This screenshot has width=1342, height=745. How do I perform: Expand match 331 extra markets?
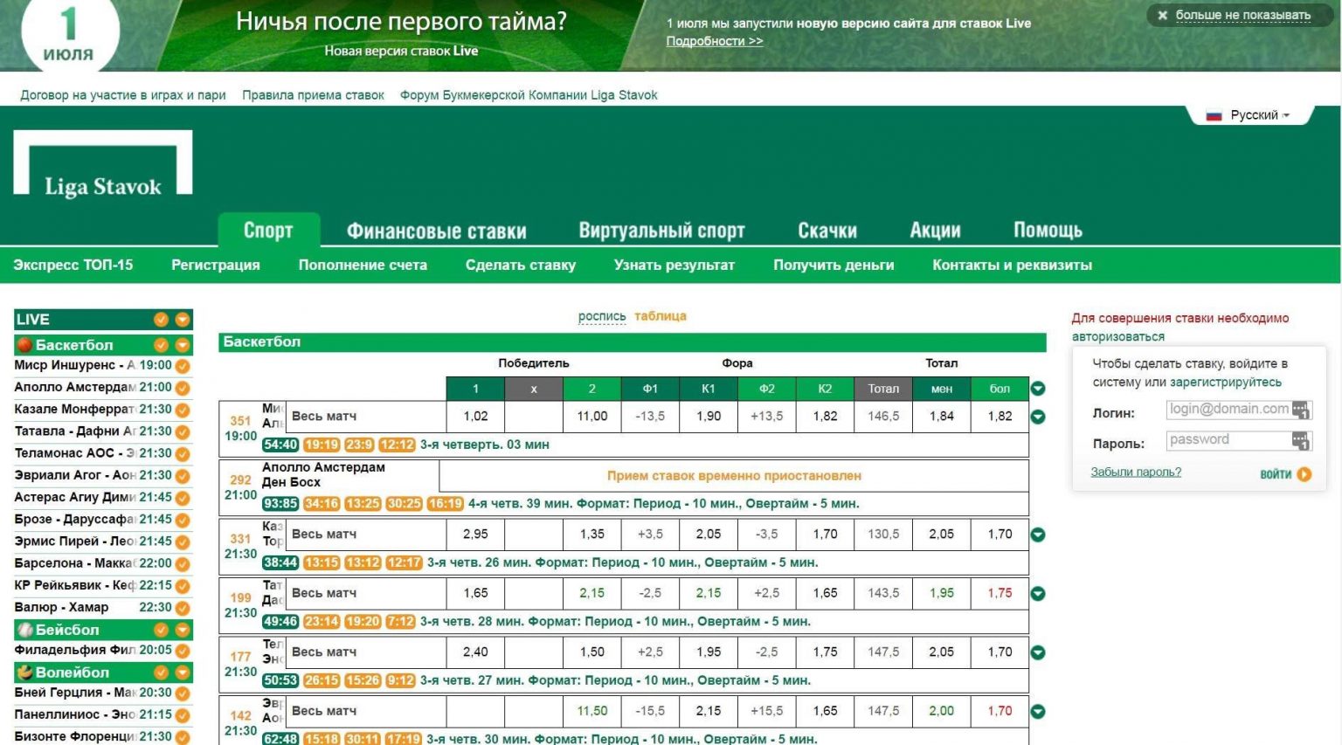1038,535
